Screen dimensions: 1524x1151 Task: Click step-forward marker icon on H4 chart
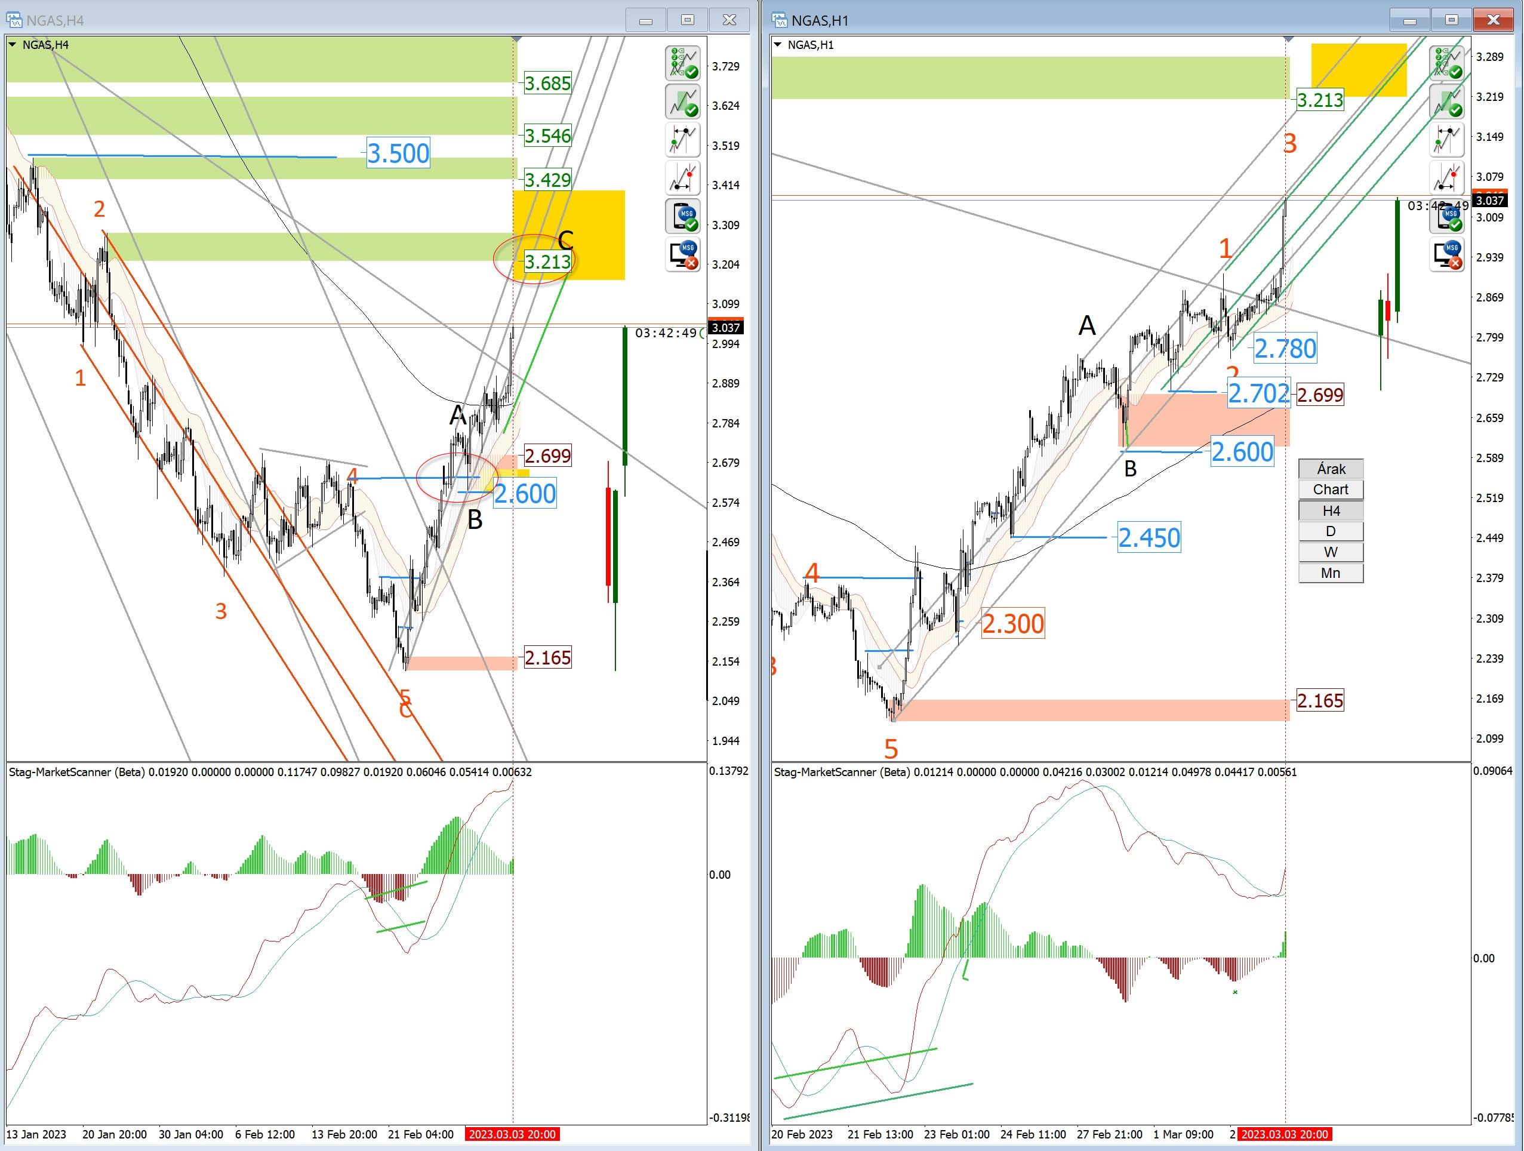683,178
